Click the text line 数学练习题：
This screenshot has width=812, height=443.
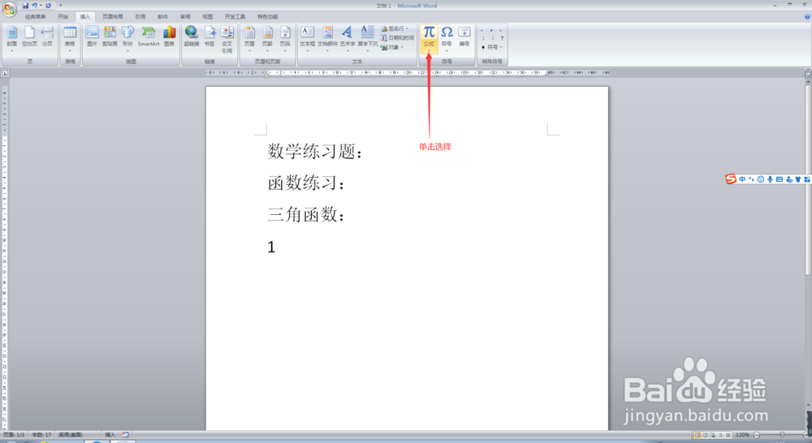point(315,152)
